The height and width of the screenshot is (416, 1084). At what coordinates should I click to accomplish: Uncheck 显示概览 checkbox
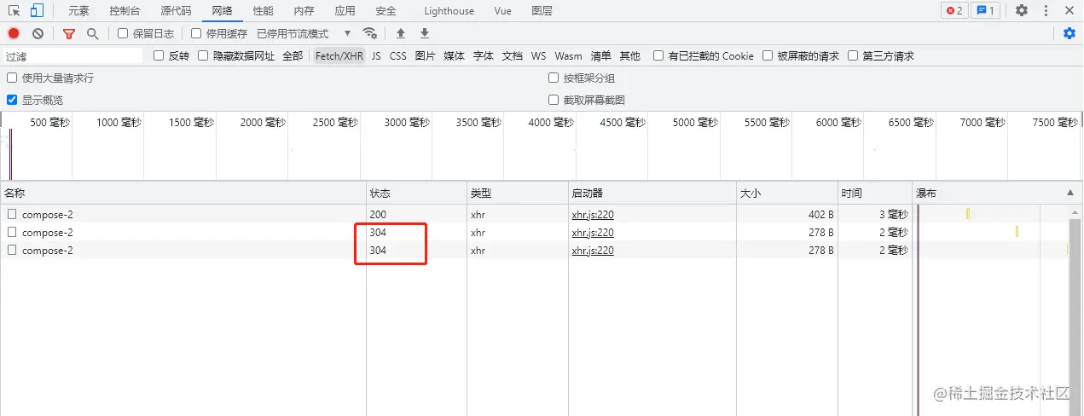point(12,100)
